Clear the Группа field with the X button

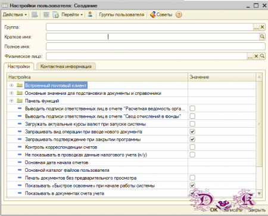point(262,27)
